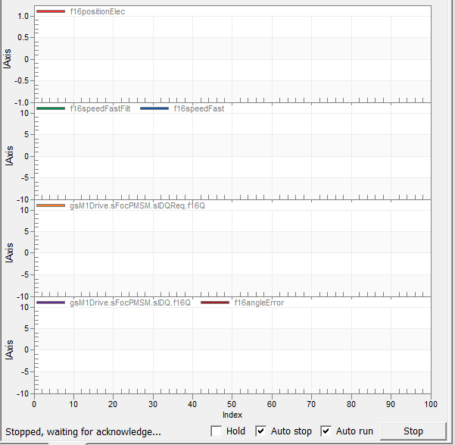The height and width of the screenshot is (445, 455).
Task: Click the lAxis label of the top graph
Action: [8, 58]
